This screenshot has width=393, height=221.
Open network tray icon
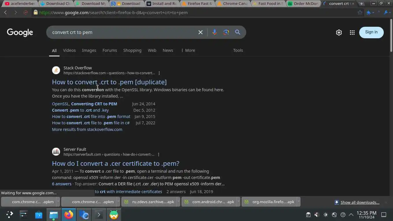(334, 215)
